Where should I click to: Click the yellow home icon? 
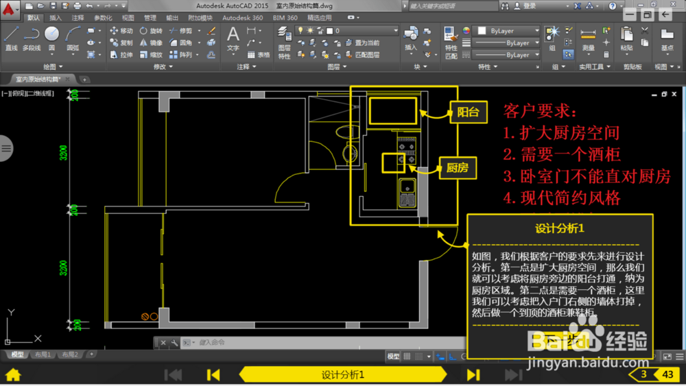[13, 374]
